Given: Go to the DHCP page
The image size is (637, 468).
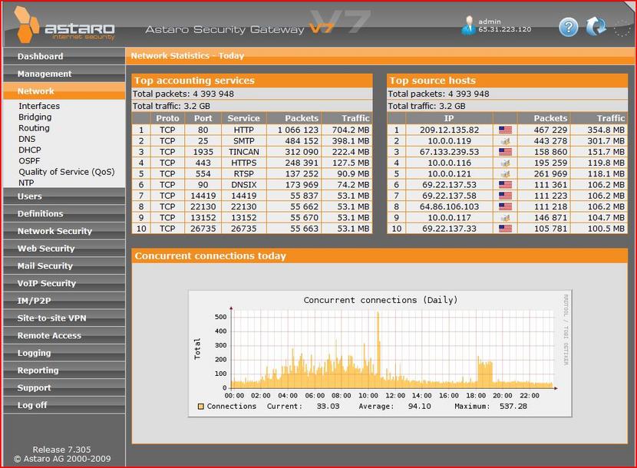Looking at the screenshot, I should click(30, 150).
